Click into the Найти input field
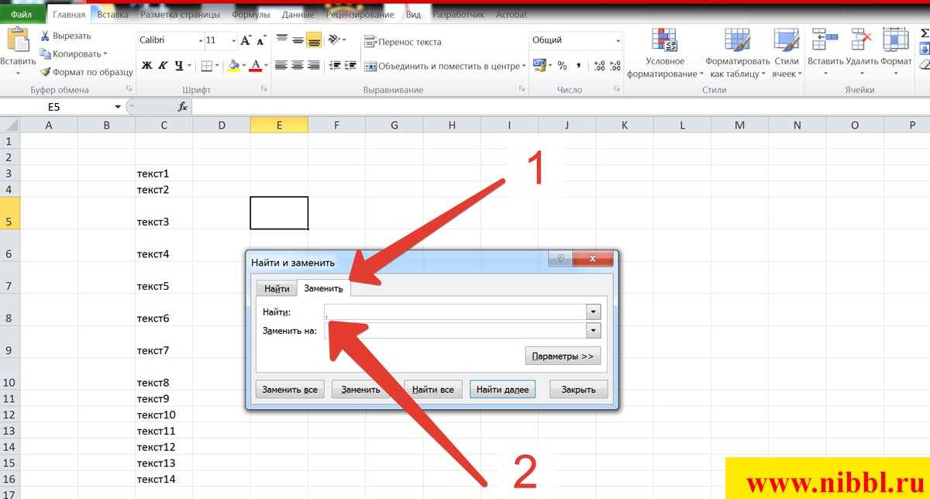The image size is (930, 499). (456, 311)
